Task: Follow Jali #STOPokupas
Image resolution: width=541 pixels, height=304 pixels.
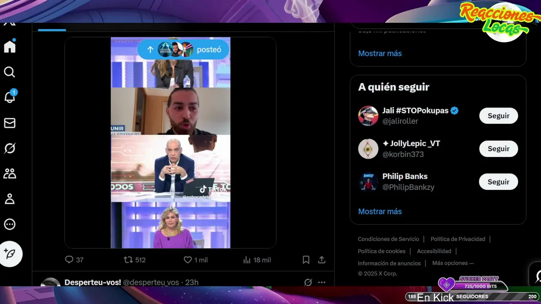Action: (x=498, y=116)
